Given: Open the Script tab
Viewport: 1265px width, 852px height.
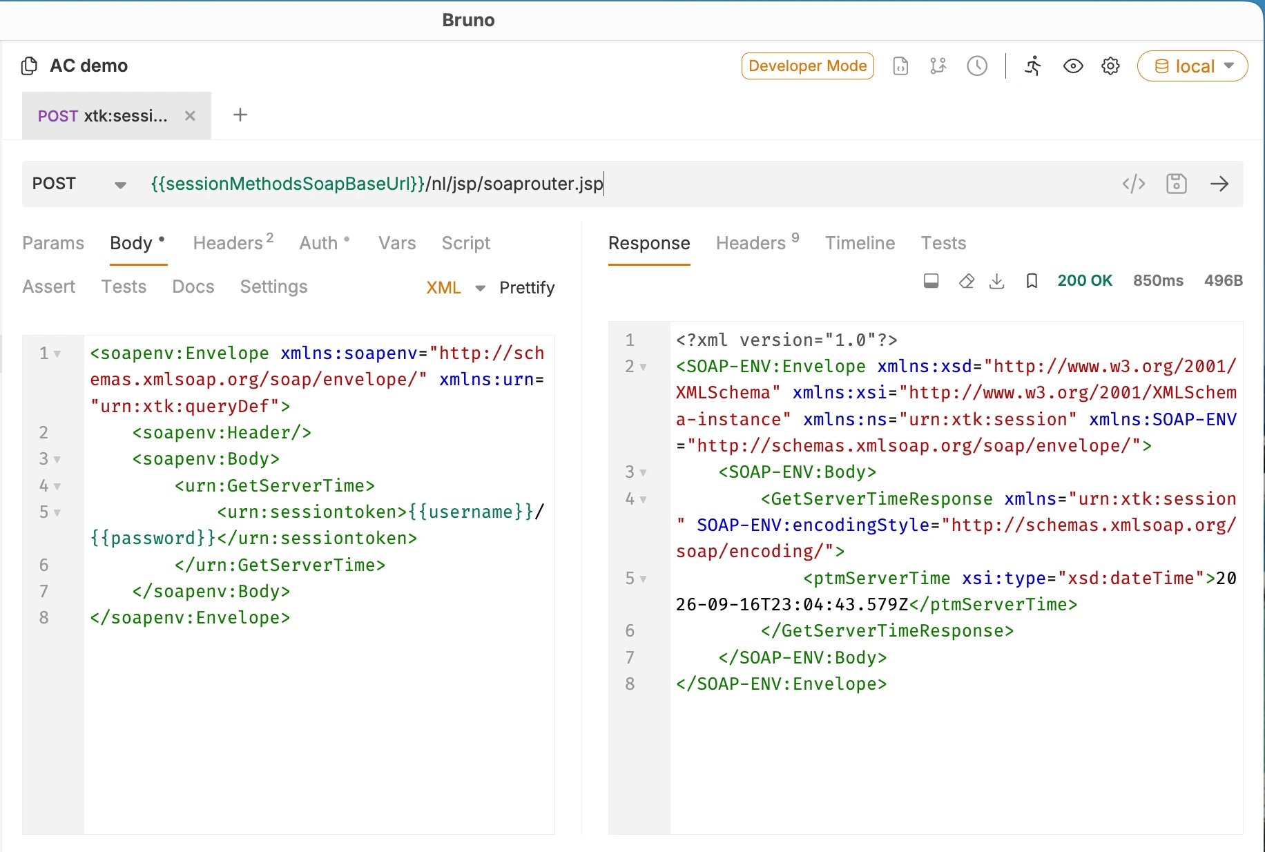Looking at the screenshot, I should 466,243.
